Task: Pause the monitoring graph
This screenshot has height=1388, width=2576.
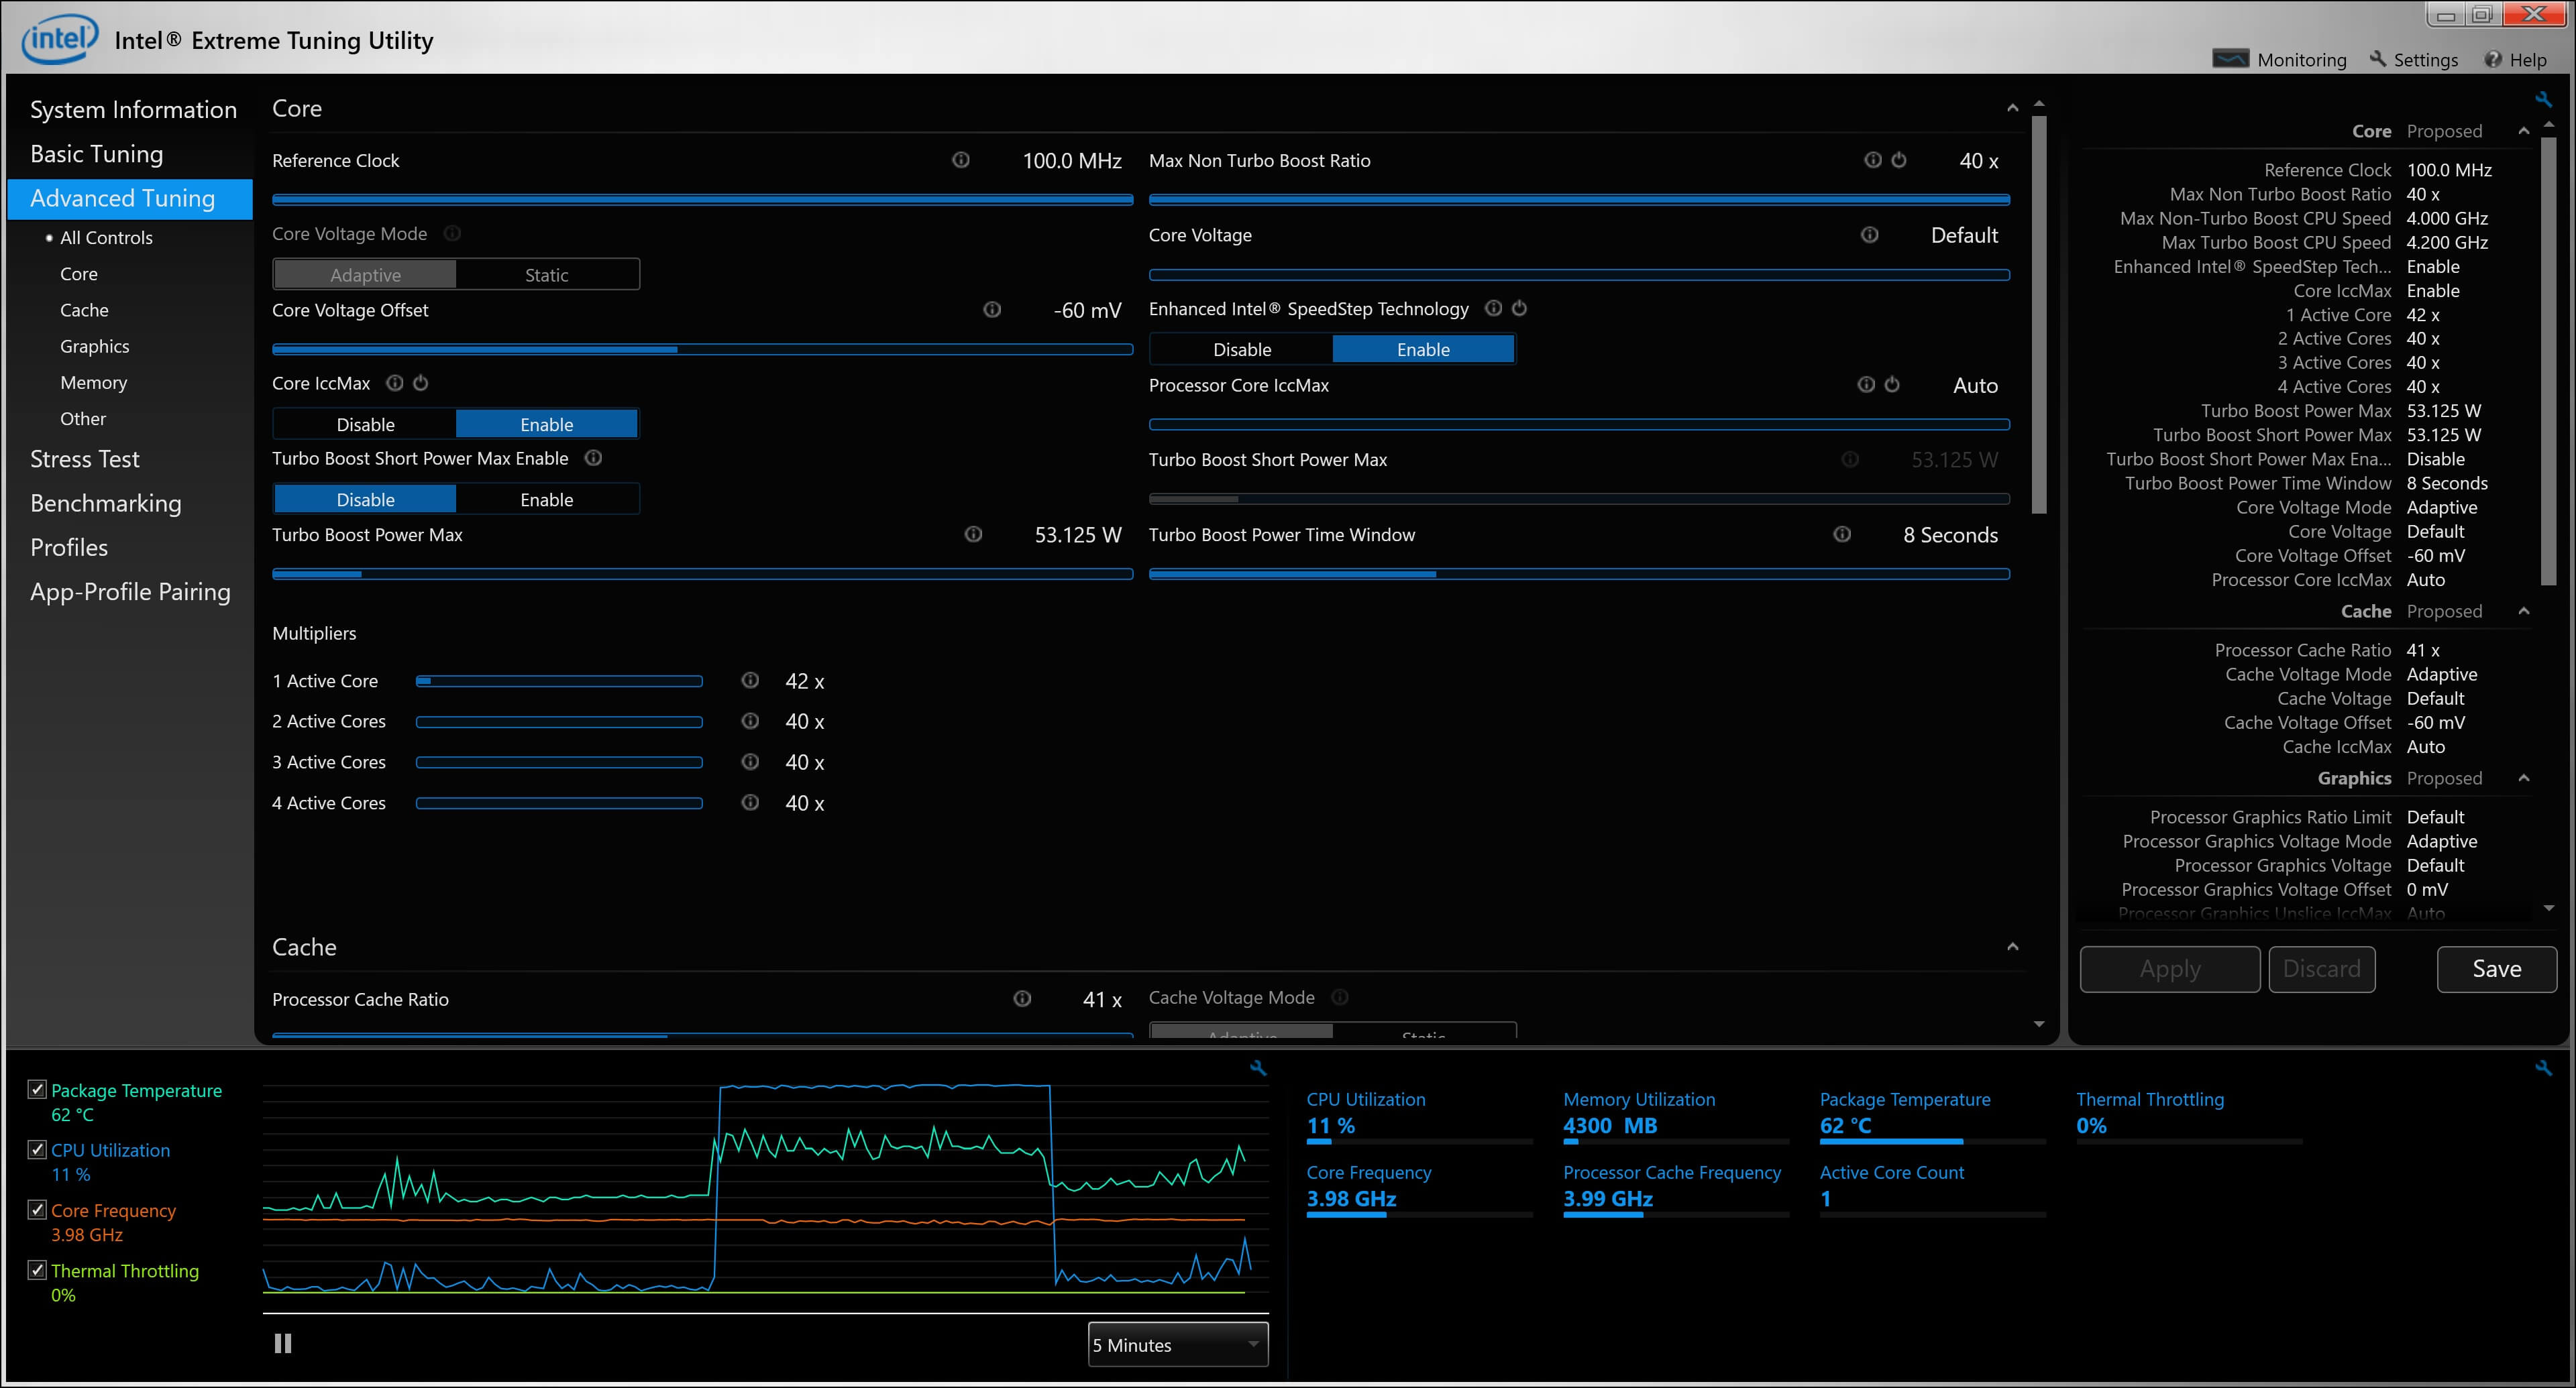Action: point(283,1343)
